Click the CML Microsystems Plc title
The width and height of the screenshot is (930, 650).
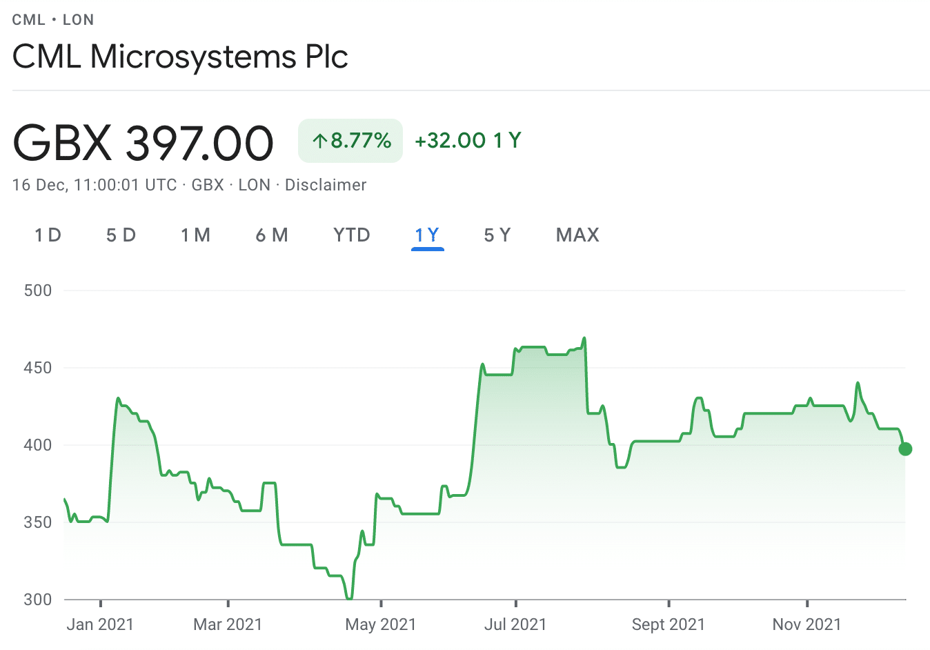(180, 57)
